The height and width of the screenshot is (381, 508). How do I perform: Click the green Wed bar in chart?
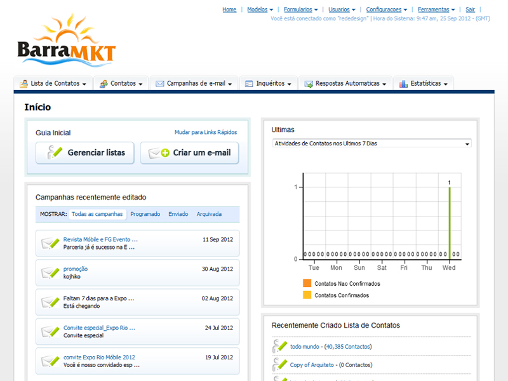(x=450, y=223)
